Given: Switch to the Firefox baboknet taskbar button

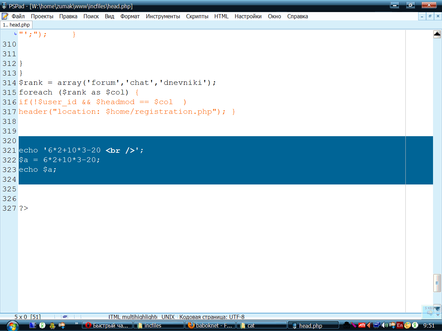Looking at the screenshot, I should tap(210, 325).
